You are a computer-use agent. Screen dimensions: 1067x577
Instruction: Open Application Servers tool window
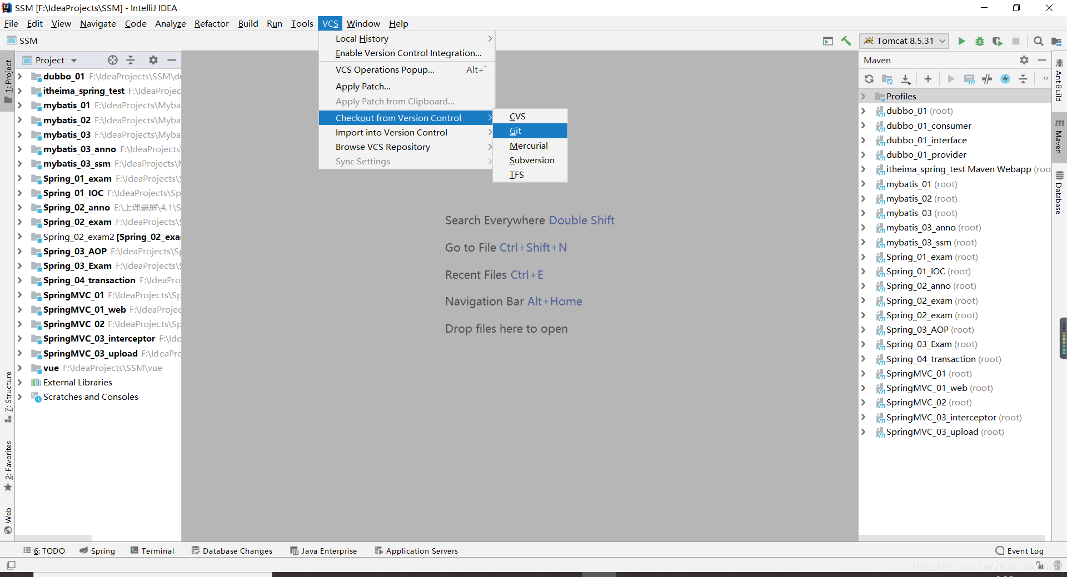(x=416, y=551)
